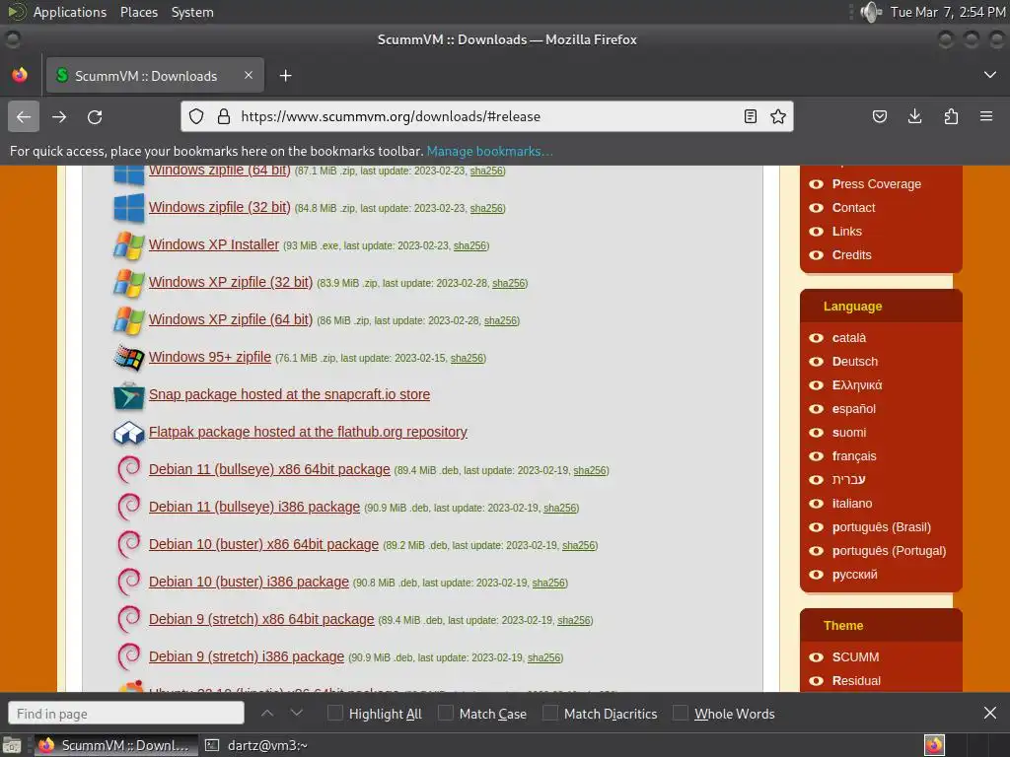
Task: Switch language to italiano
Action: click(852, 504)
